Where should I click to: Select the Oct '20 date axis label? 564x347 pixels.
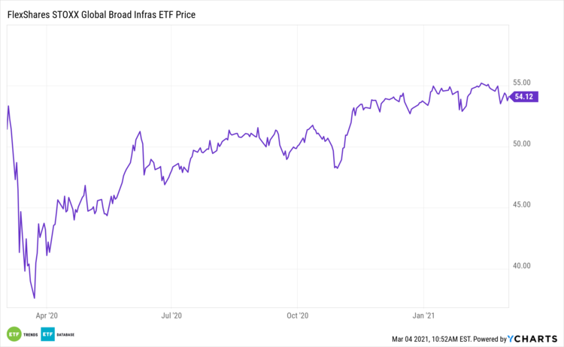299,317
